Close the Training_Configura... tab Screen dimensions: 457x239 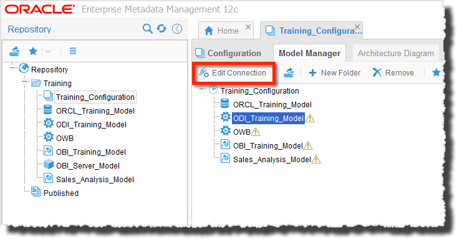click(x=357, y=27)
